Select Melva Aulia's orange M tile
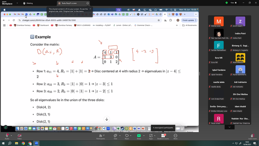This screenshot has height=146, width=259. pos(219,21)
